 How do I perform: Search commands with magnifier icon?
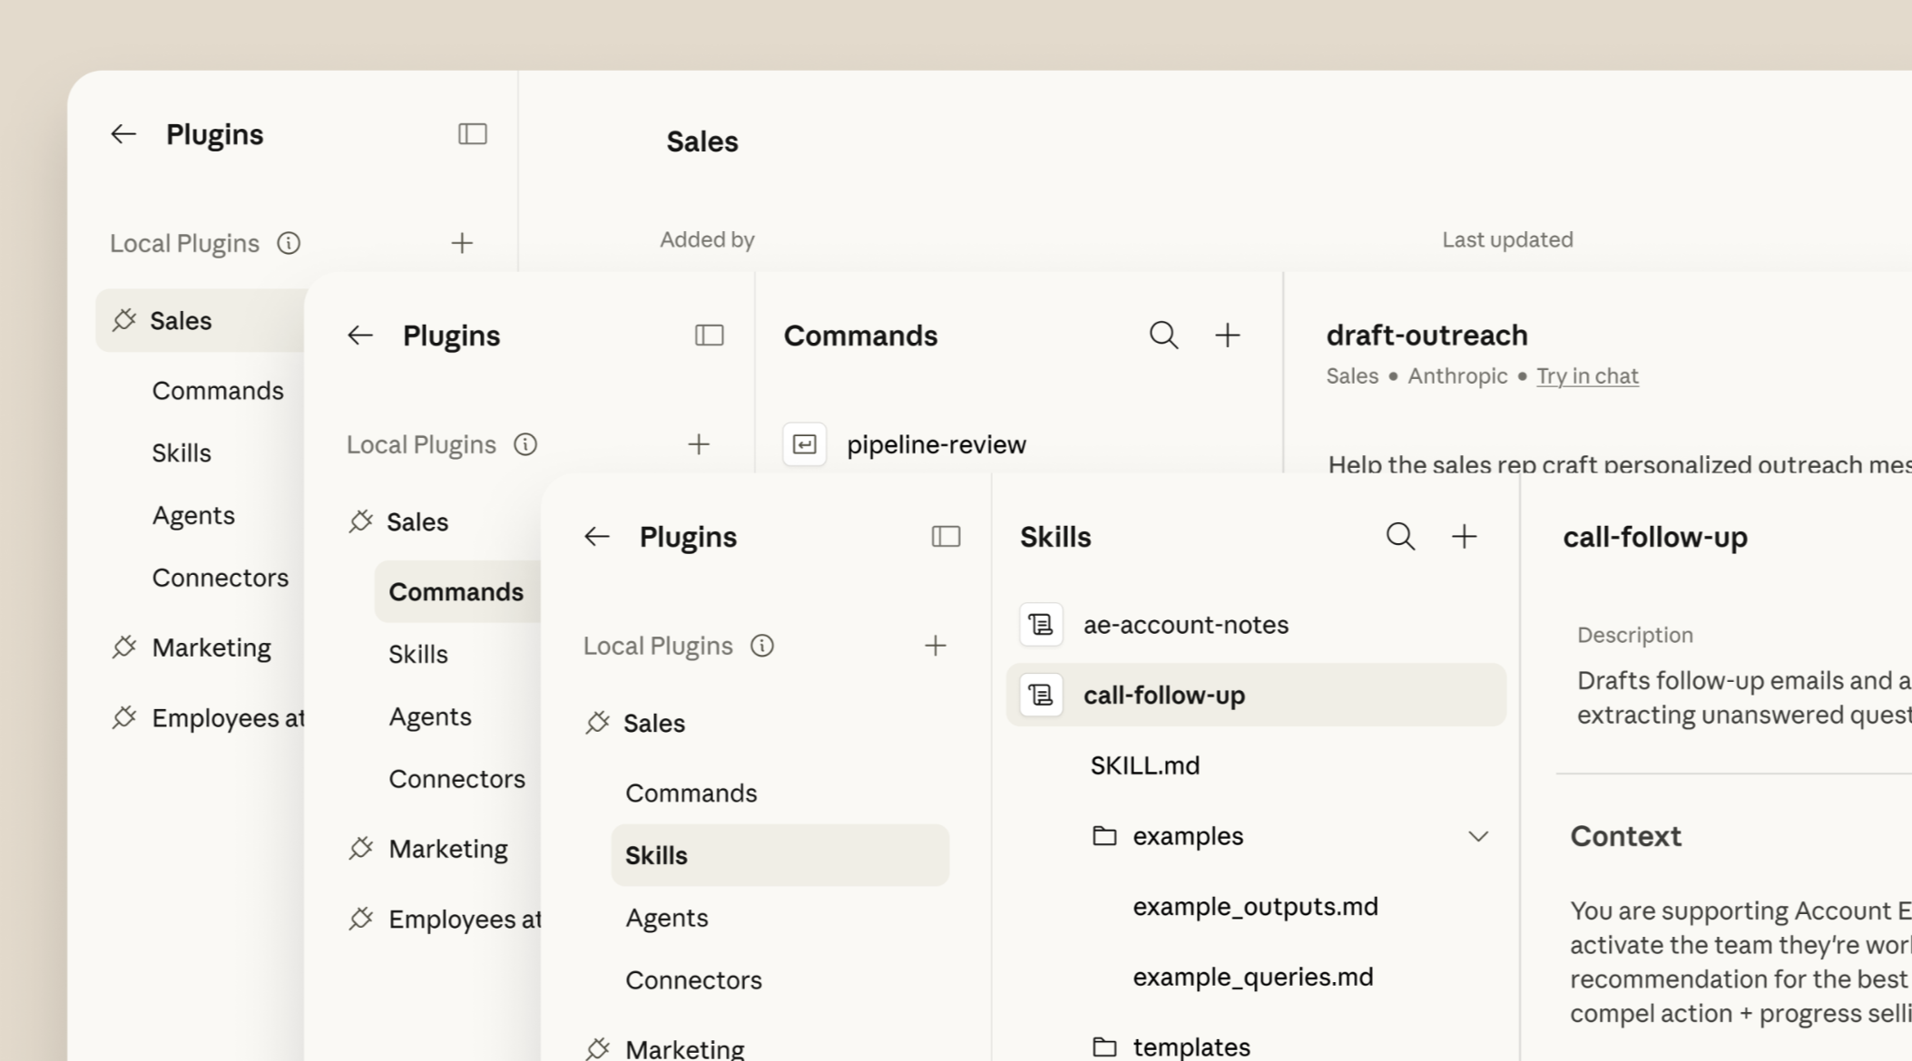click(1163, 336)
